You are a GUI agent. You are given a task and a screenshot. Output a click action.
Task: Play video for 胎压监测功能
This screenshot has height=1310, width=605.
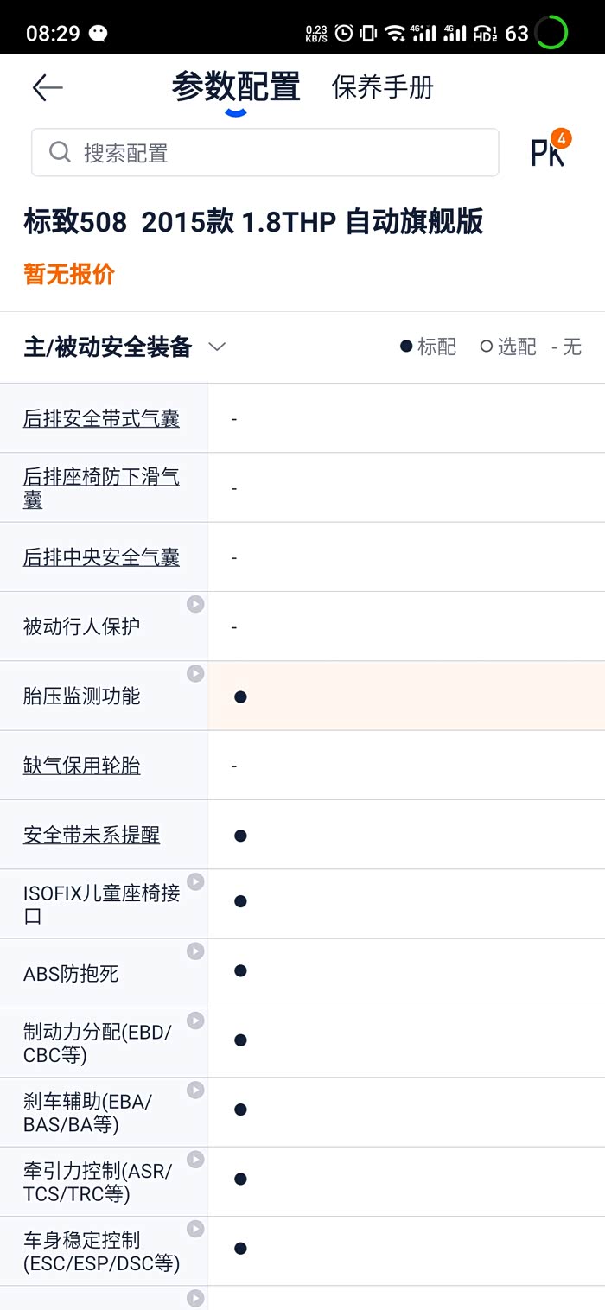point(196,673)
